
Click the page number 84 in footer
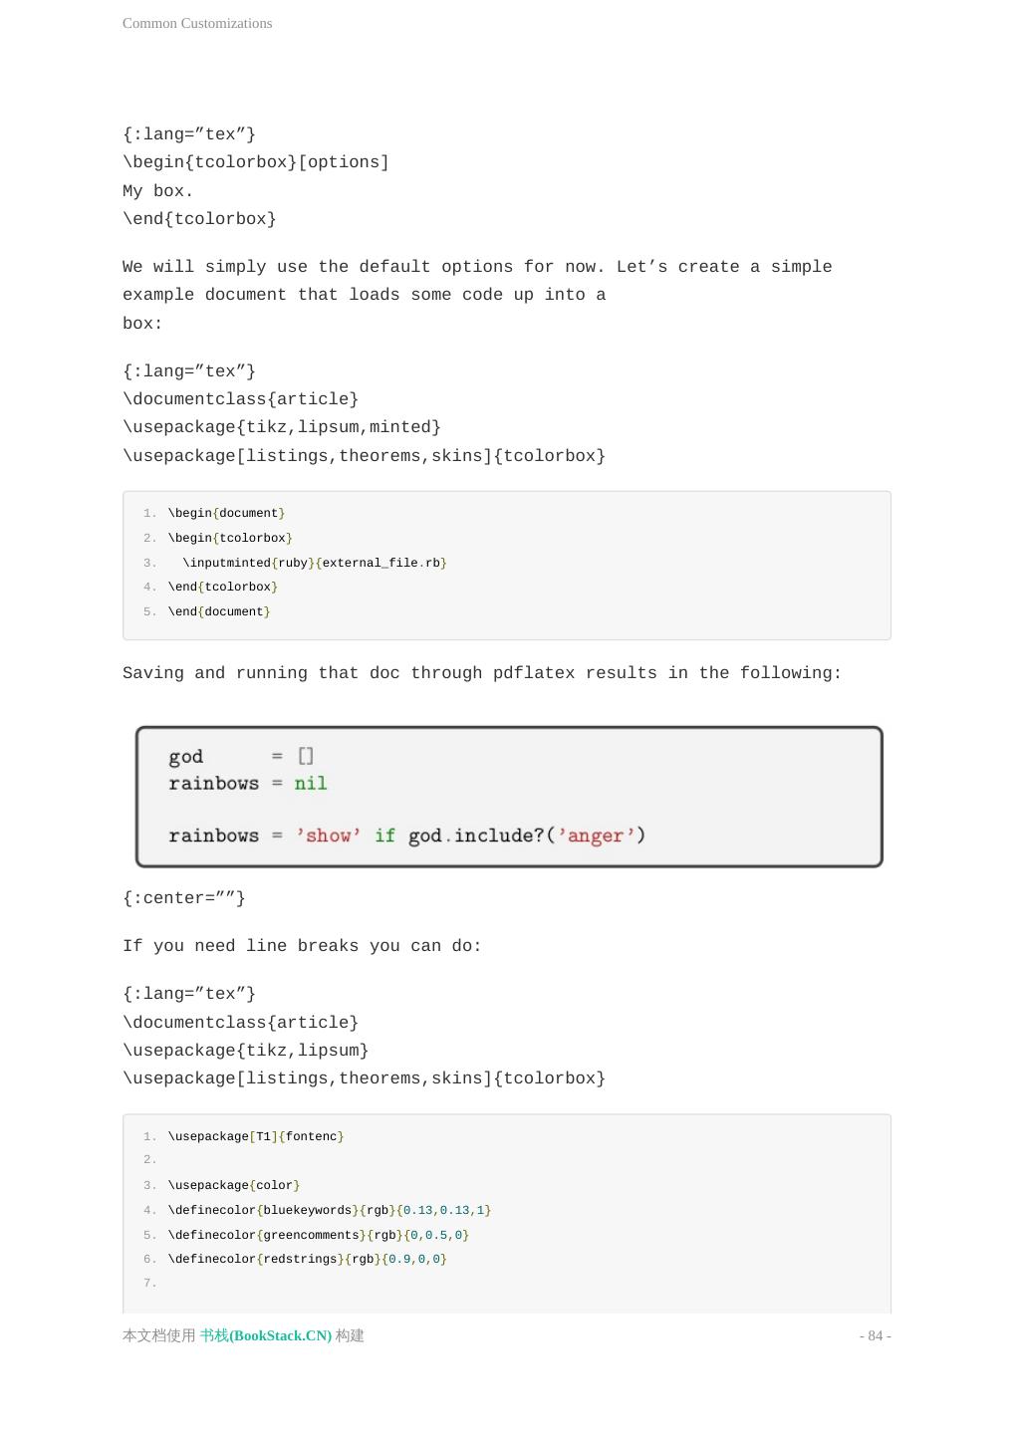point(875,1335)
